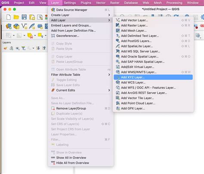The height and width of the screenshot is (174, 204).
Task: Open Georeferencer from Layer menu
Action: point(80,36)
